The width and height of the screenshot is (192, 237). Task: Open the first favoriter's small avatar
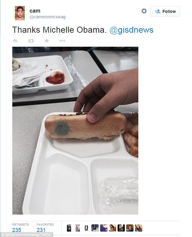[69, 228]
